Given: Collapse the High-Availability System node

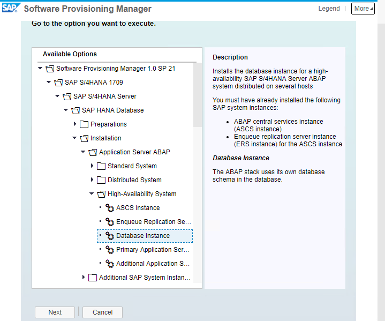Looking at the screenshot, I should pyautogui.click(x=92, y=193).
